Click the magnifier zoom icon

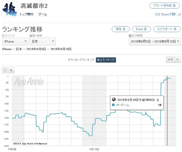[x=11, y=70]
